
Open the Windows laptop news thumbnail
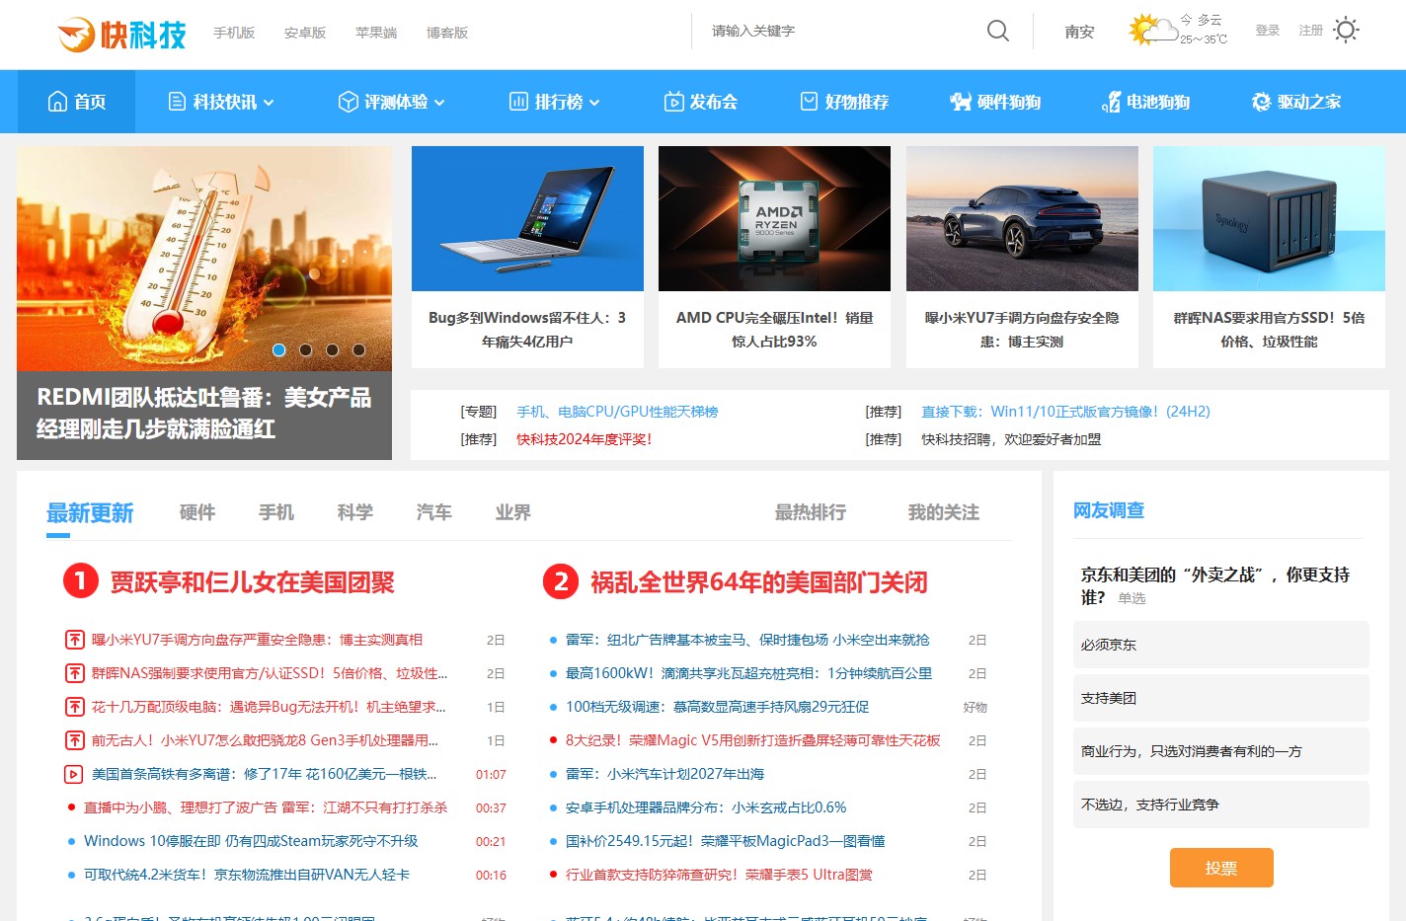(x=527, y=218)
